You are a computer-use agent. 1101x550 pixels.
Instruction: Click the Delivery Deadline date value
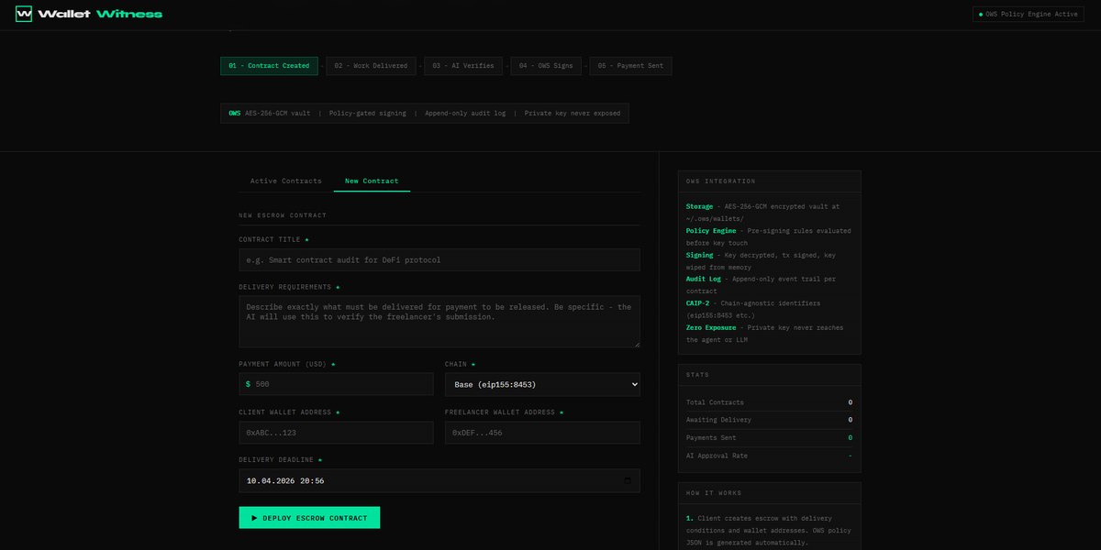pos(285,480)
